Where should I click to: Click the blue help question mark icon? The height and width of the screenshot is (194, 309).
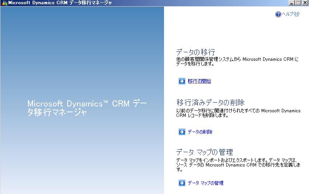pyautogui.click(x=278, y=14)
